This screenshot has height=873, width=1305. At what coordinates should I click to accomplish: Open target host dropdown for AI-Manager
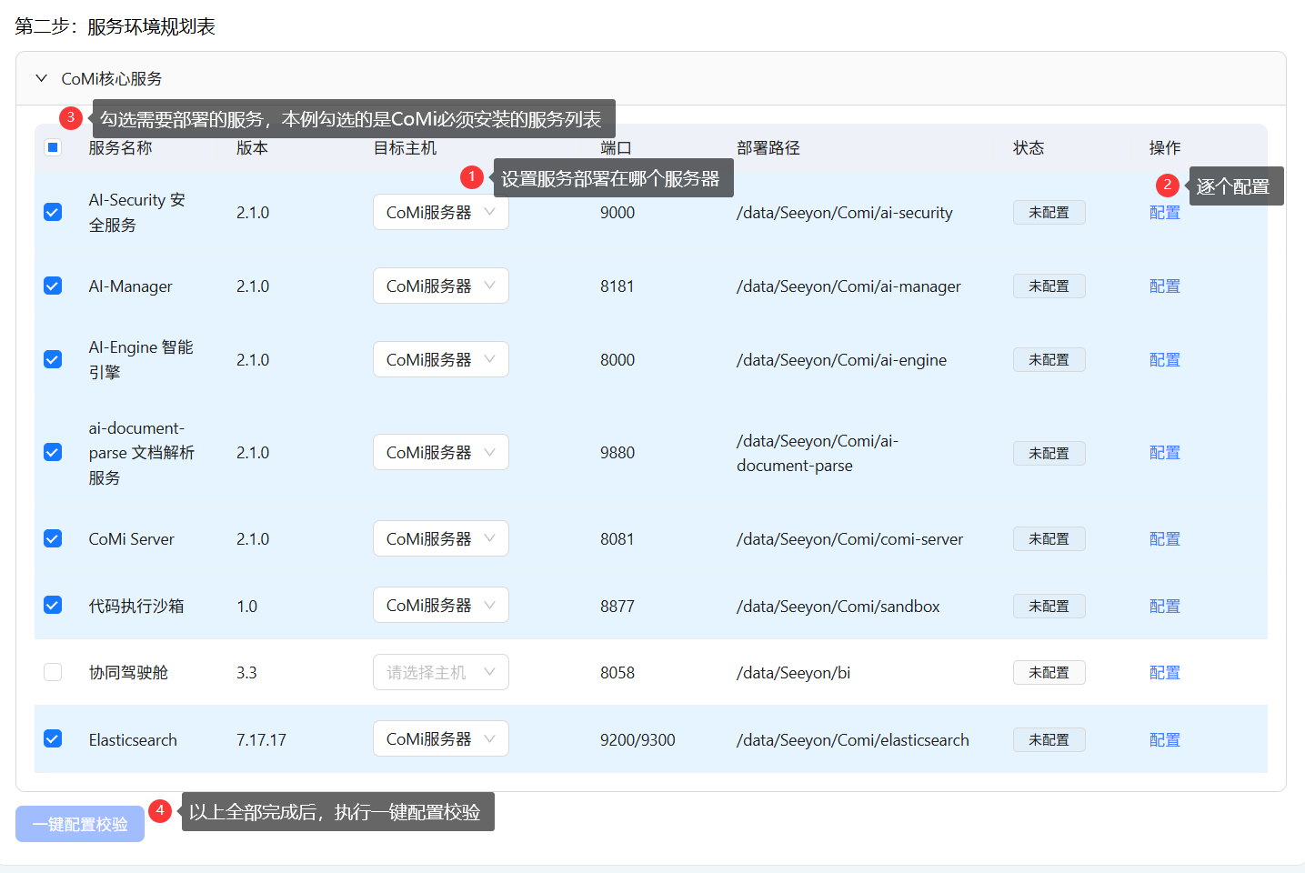[x=441, y=286]
